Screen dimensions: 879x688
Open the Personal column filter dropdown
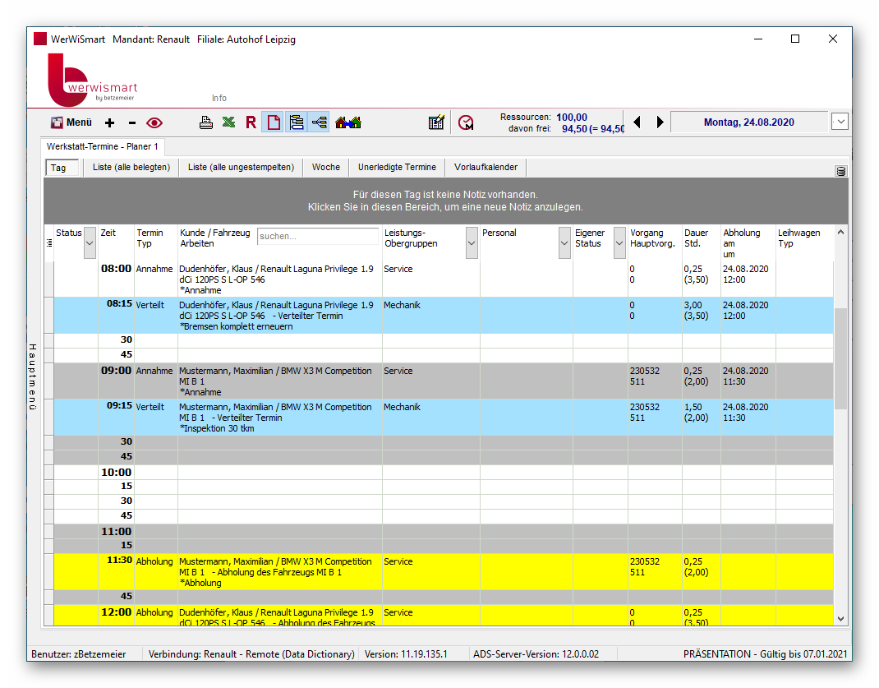tap(564, 242)
